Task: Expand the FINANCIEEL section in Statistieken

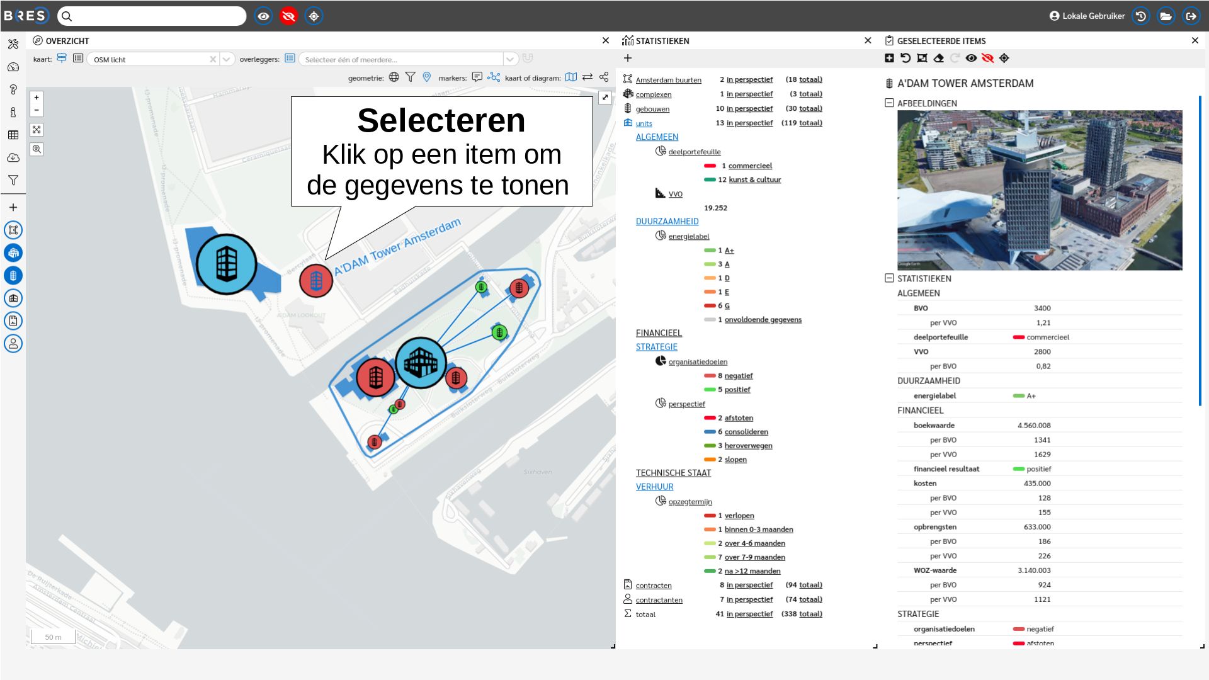Action: (659, 333)
